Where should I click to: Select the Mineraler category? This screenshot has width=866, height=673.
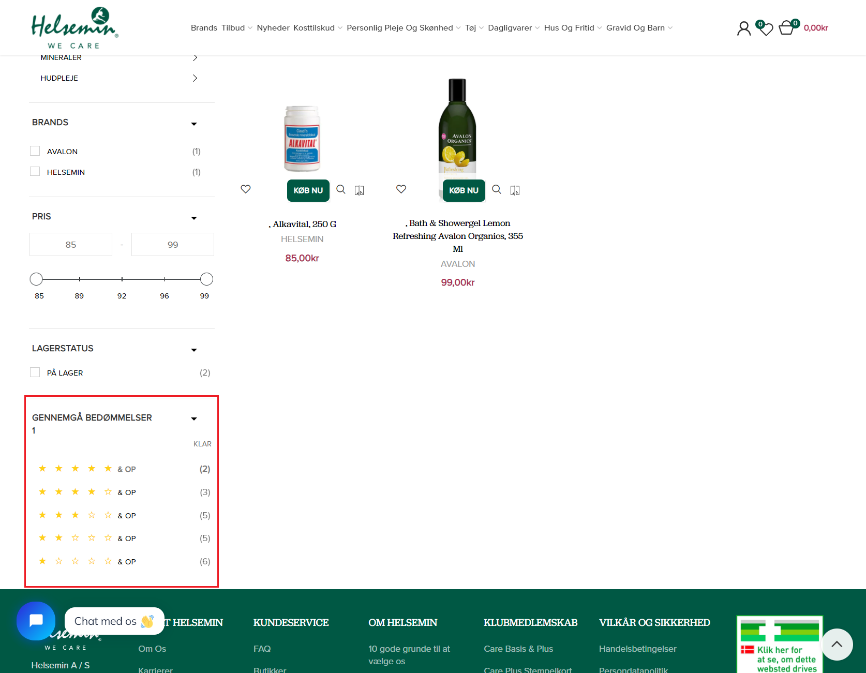point(61,57)
